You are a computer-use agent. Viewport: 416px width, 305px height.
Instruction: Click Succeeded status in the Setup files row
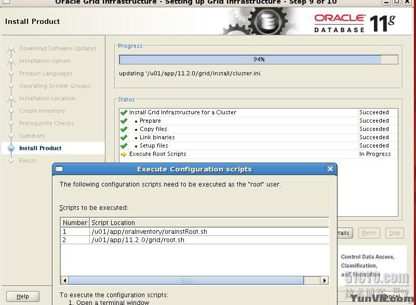pyautogui.click(x=374, y=145)
